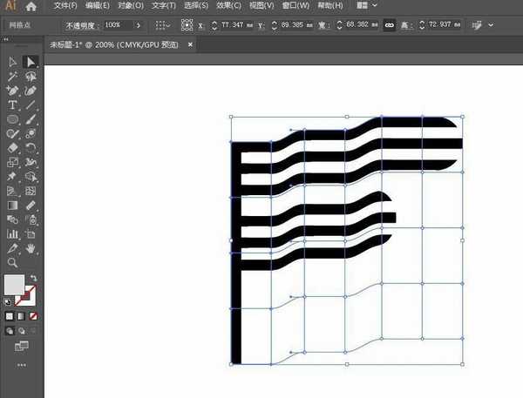This screenshot has height=398, width=523.
Task: Swap fill and stroke colors
Action: pyautogui.click(x=33, y=278)
